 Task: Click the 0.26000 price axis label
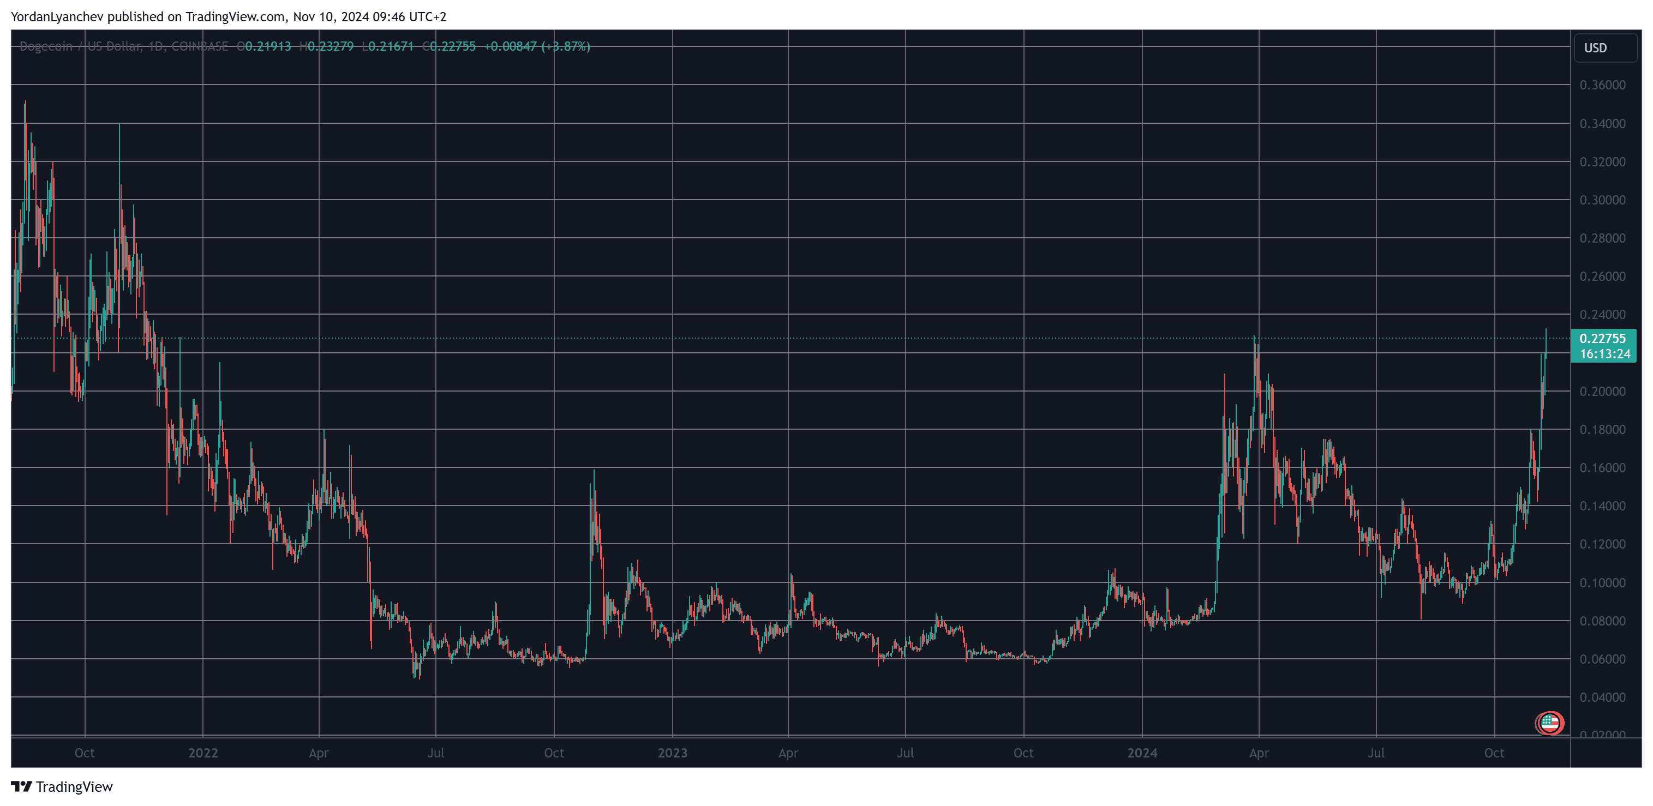pyautogui.click(x=1602, y=276)
